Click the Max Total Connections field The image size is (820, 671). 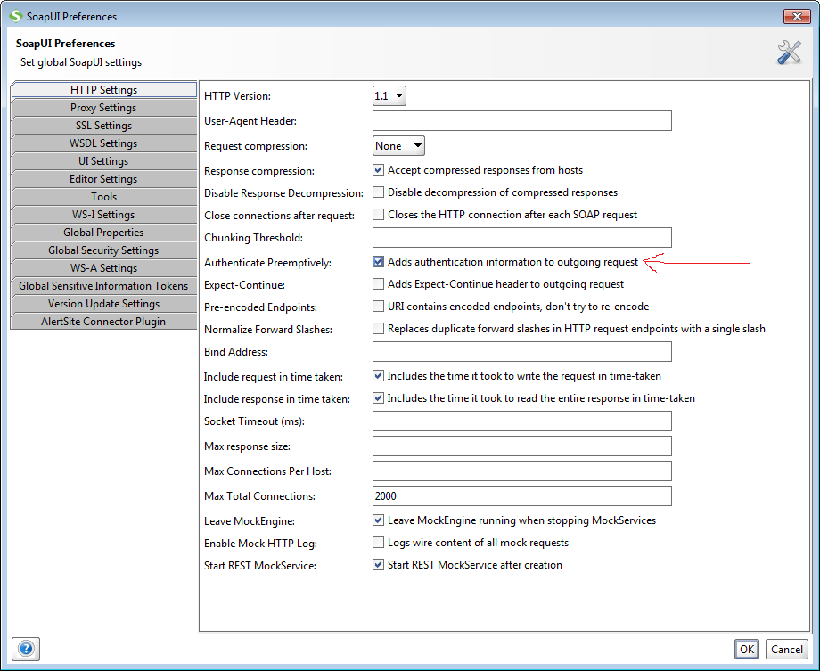pos(521,495)
